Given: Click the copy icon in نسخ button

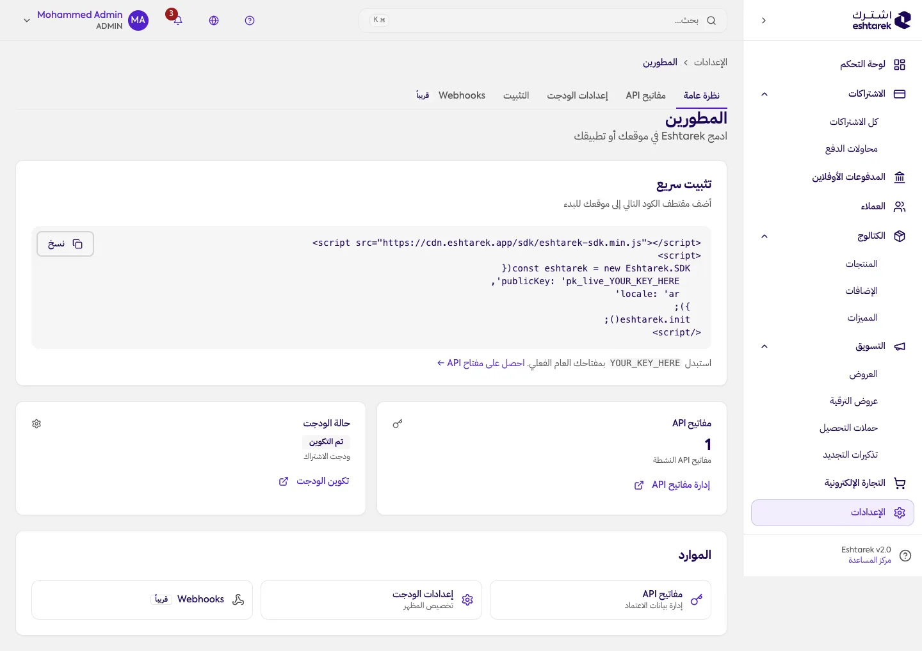Looking at the screenshot, I should point(77,244).
